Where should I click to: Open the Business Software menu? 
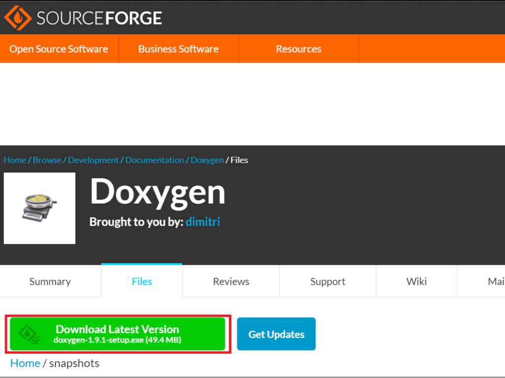tap(178, 49)
